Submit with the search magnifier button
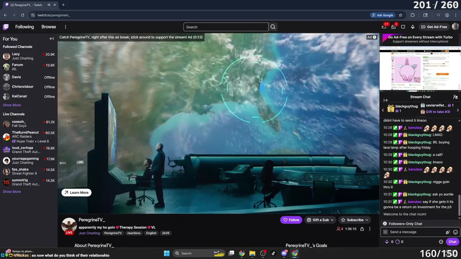The height and width of the screenshot is (259, 461). point(273,27)
